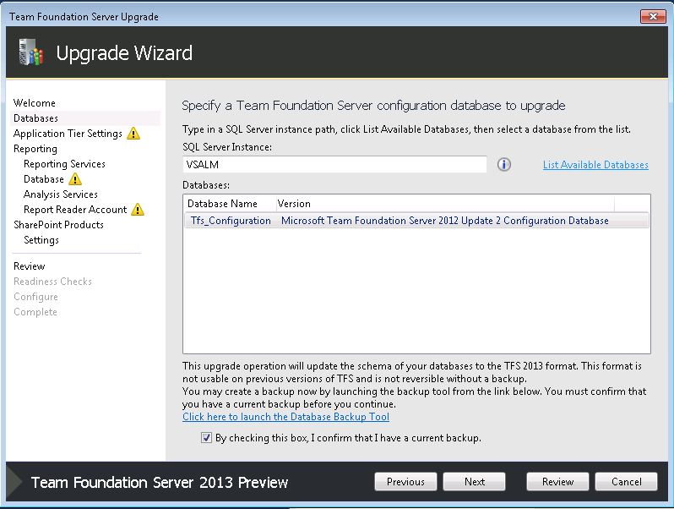Sort by Database Name column header

(x=230, y=204)
